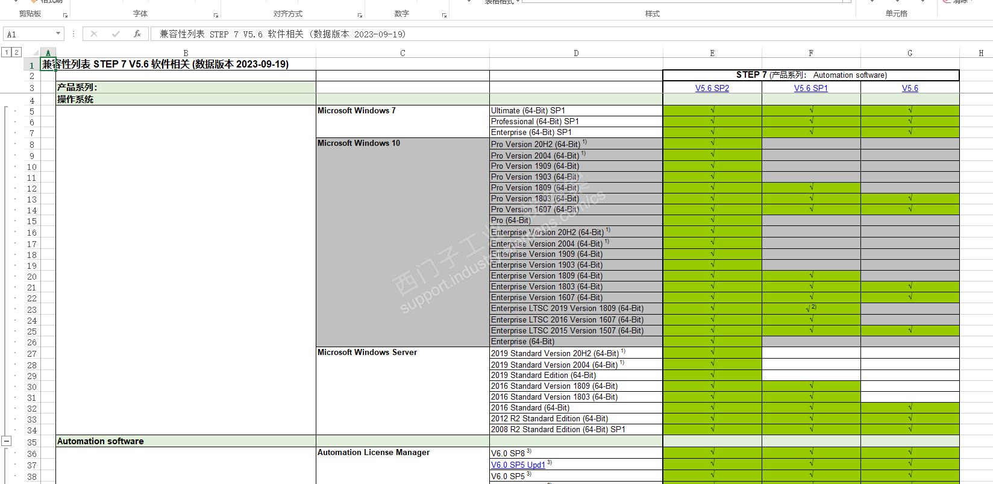The height and width of the screenshot is (484, 993).
Task: Collapse the outline group at row 35
Action: click(7, 441)
